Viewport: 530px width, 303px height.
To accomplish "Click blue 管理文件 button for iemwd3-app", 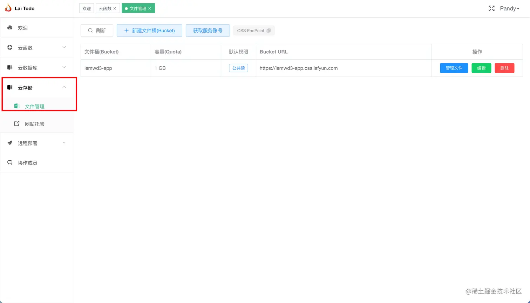I will (454, 68).
